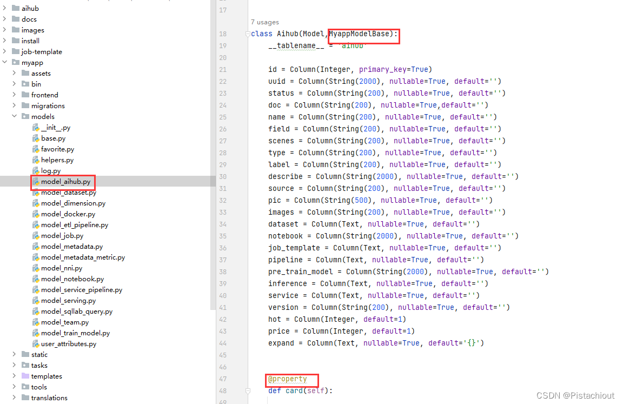Click 'primary_key' argument on line 21

click(x=383, y=70)
